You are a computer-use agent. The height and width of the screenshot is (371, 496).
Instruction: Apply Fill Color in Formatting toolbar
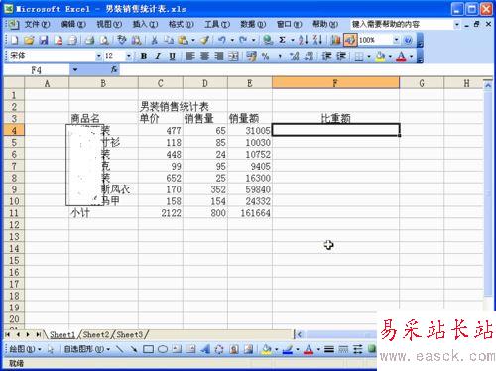pyautogui.click(x=380, y=56)
